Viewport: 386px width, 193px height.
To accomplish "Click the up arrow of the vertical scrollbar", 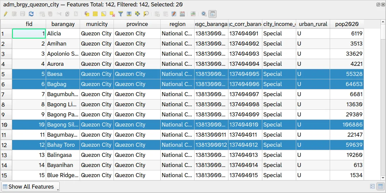I will (x=383, y=22).
